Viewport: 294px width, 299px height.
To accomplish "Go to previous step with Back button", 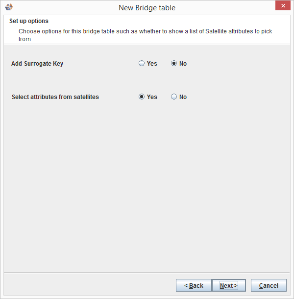I will pos(194,285).
